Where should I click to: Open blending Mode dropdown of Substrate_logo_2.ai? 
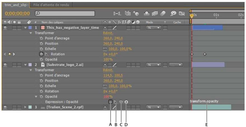pyautogui.click(x=154, y=65)
